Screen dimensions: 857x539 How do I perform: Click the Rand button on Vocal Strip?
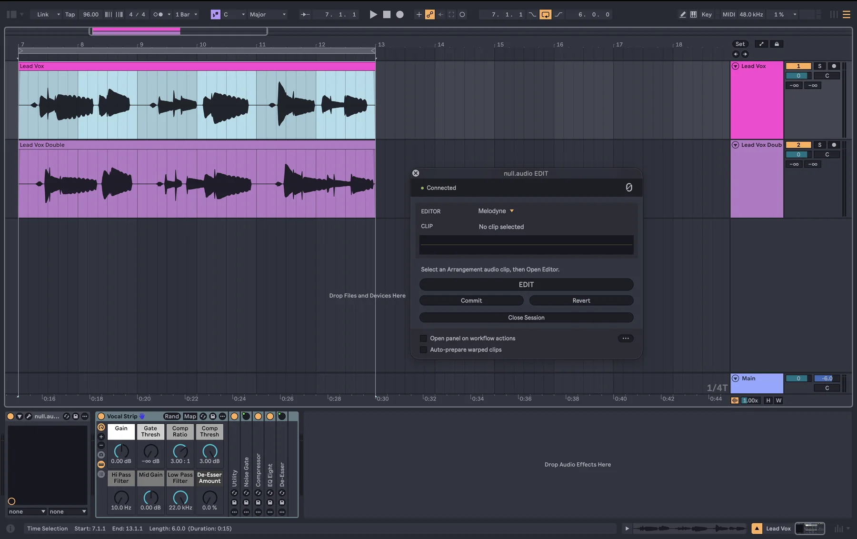(x=172, y=417)
